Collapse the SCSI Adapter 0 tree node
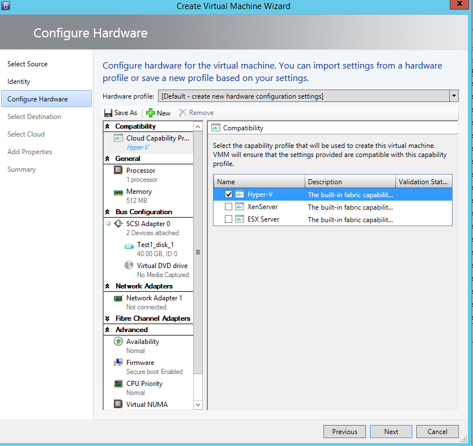The height and width of the screenshot is (446, 473). click(108, 224)
